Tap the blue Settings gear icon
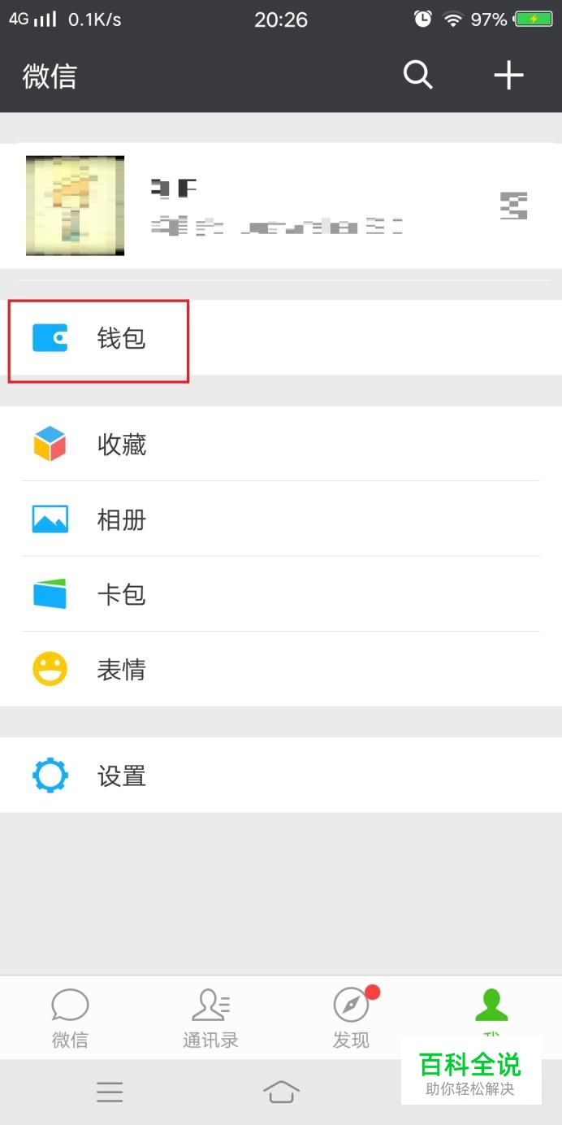This screenshot has height=1125, width=562. pyautogui.click(x=50, y=775)
